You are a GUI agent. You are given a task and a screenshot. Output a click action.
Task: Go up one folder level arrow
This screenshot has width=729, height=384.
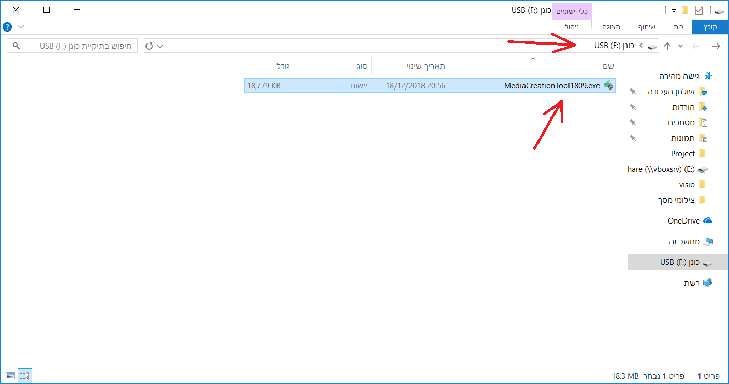pyautogui.click(x=667, y=46)
